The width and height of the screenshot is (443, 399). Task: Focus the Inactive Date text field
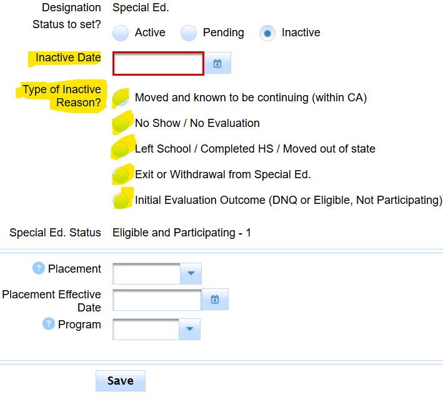(x=158, y=63)
